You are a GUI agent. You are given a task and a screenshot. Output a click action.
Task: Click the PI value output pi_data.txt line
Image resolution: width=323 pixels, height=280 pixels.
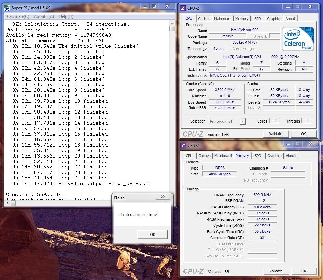81,183
